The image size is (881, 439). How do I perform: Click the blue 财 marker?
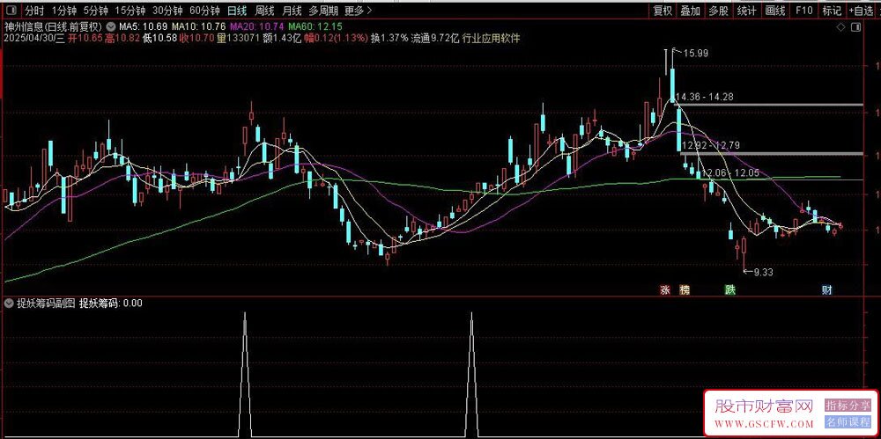point(826,290)
